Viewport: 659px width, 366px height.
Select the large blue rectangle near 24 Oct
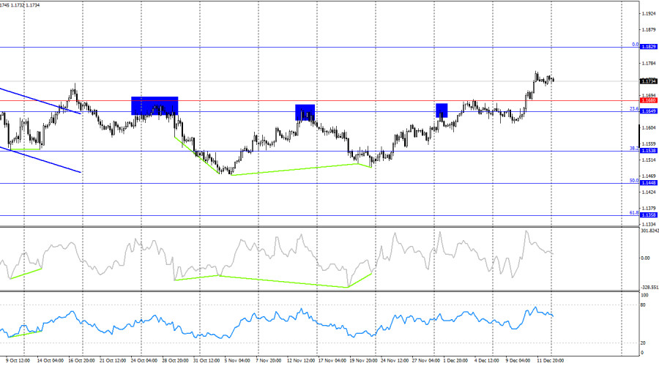[154, 106]
